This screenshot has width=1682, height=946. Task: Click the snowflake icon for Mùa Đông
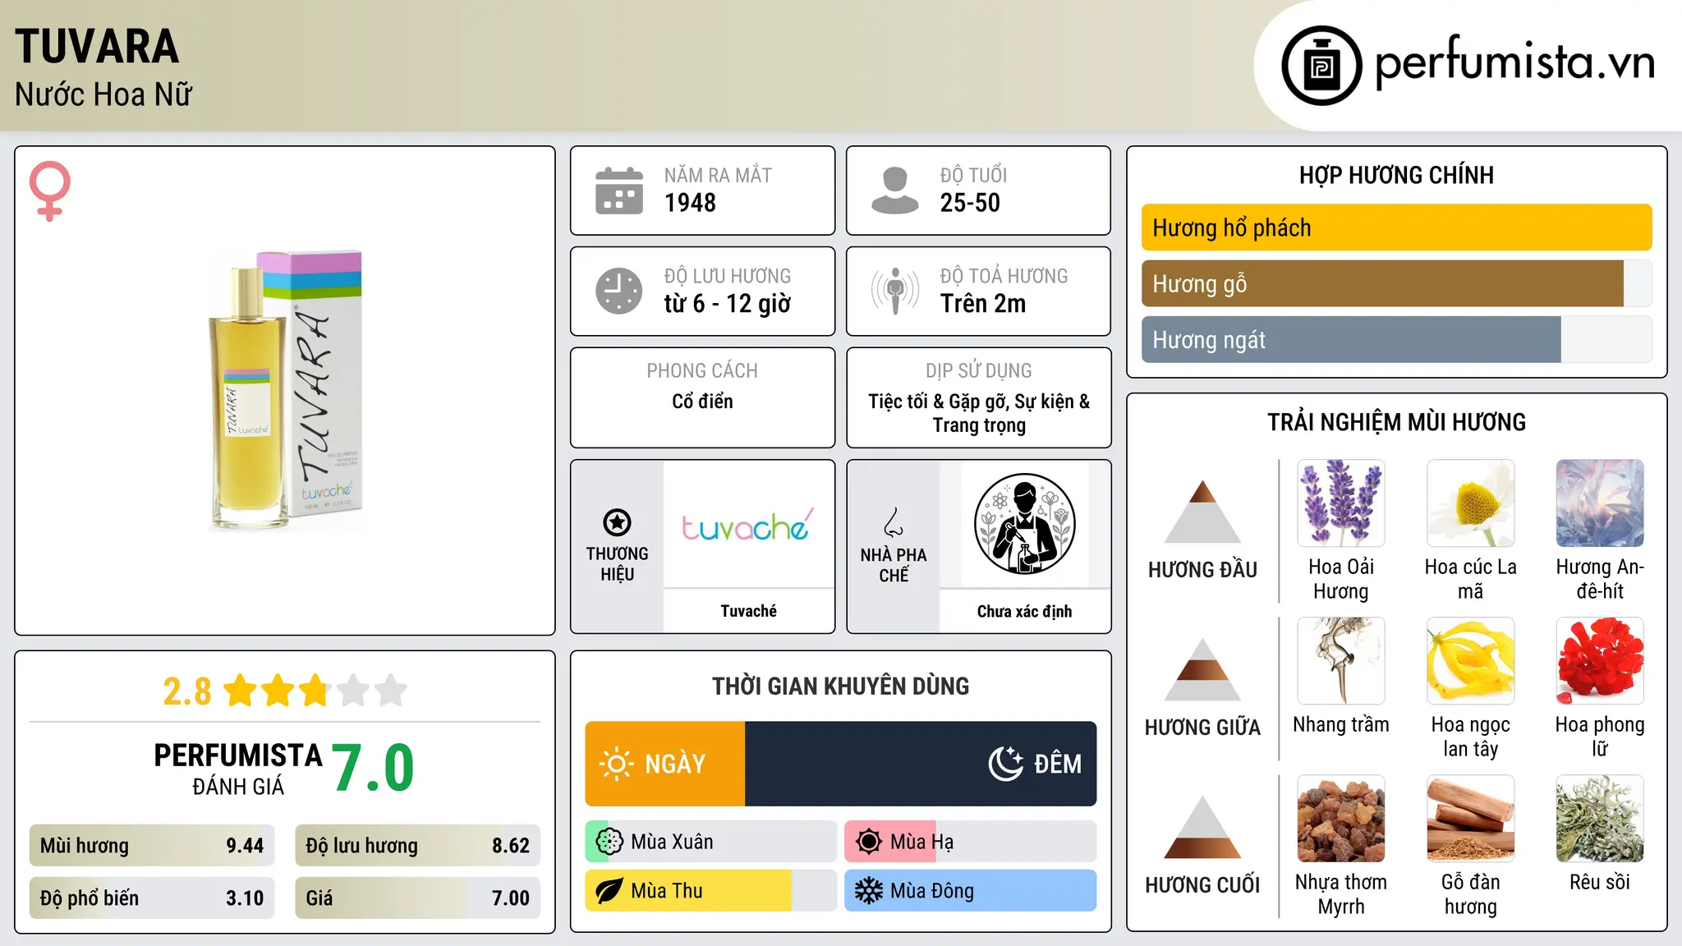(x=869, y=891)
